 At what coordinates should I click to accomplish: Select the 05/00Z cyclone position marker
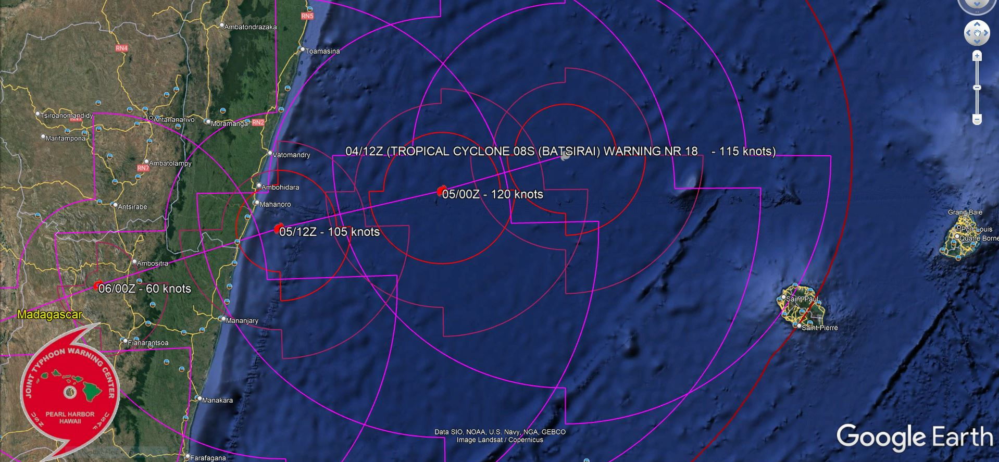[442, 191]
